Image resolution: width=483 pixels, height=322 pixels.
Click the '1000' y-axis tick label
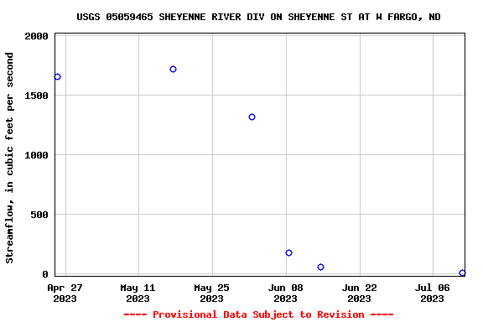click(36, 155)
